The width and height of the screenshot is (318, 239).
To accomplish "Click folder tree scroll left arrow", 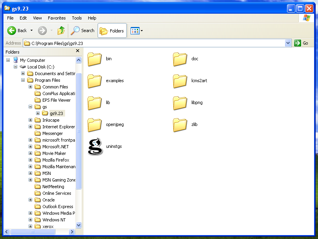I will point(7,232).
